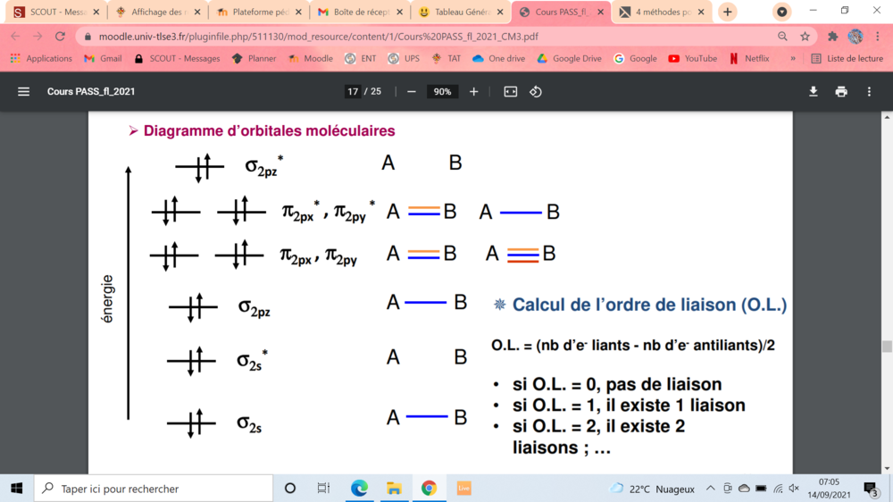Show hidden system tray icons
This screenshot has height=502, width=893.
[x=711, y=489]
